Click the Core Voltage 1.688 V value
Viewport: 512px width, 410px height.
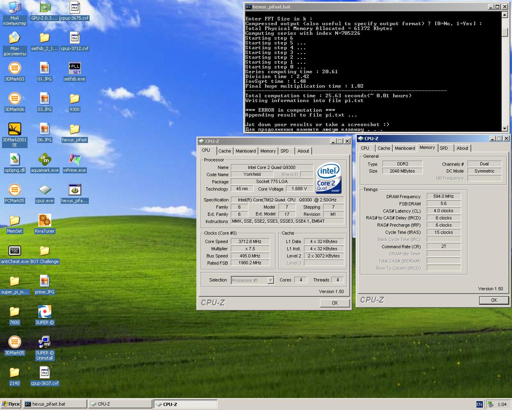(299, 189)
